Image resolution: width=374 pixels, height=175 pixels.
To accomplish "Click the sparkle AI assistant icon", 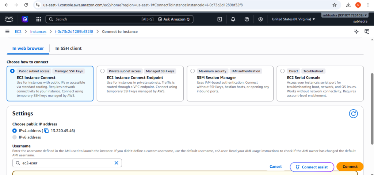I will click(x=356, y=31).
